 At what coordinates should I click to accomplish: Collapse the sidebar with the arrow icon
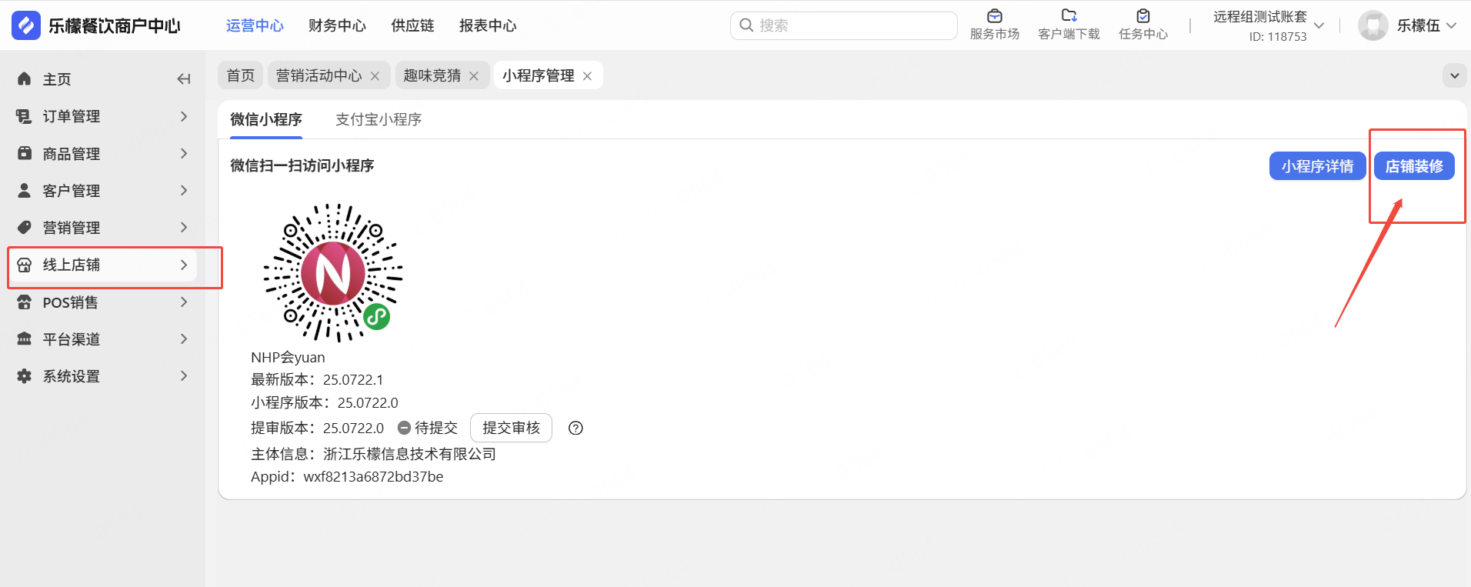184,78
